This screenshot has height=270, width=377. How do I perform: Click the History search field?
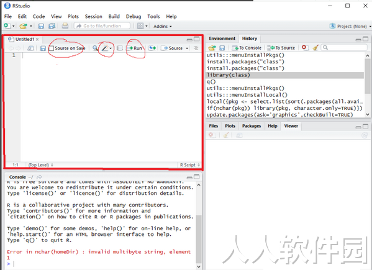coord(345,48)
